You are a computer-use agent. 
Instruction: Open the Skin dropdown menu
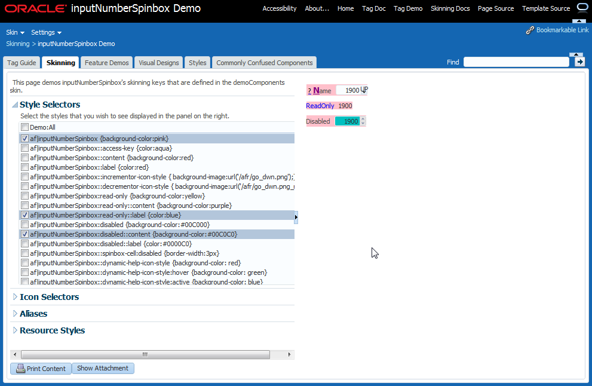pyautogui.click(x=15, y=32)
